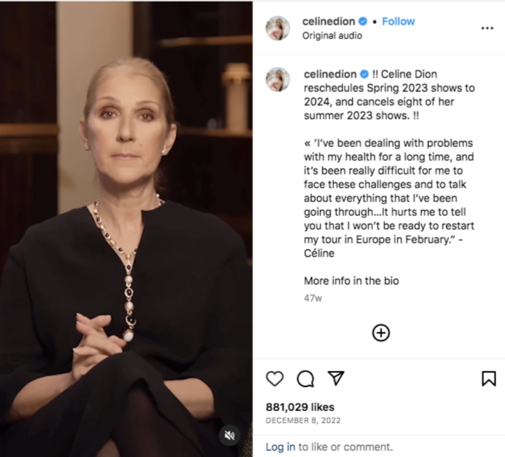Click the verified badge in the caption
Viewport: 505px width, 457px height.
[363, 74]
